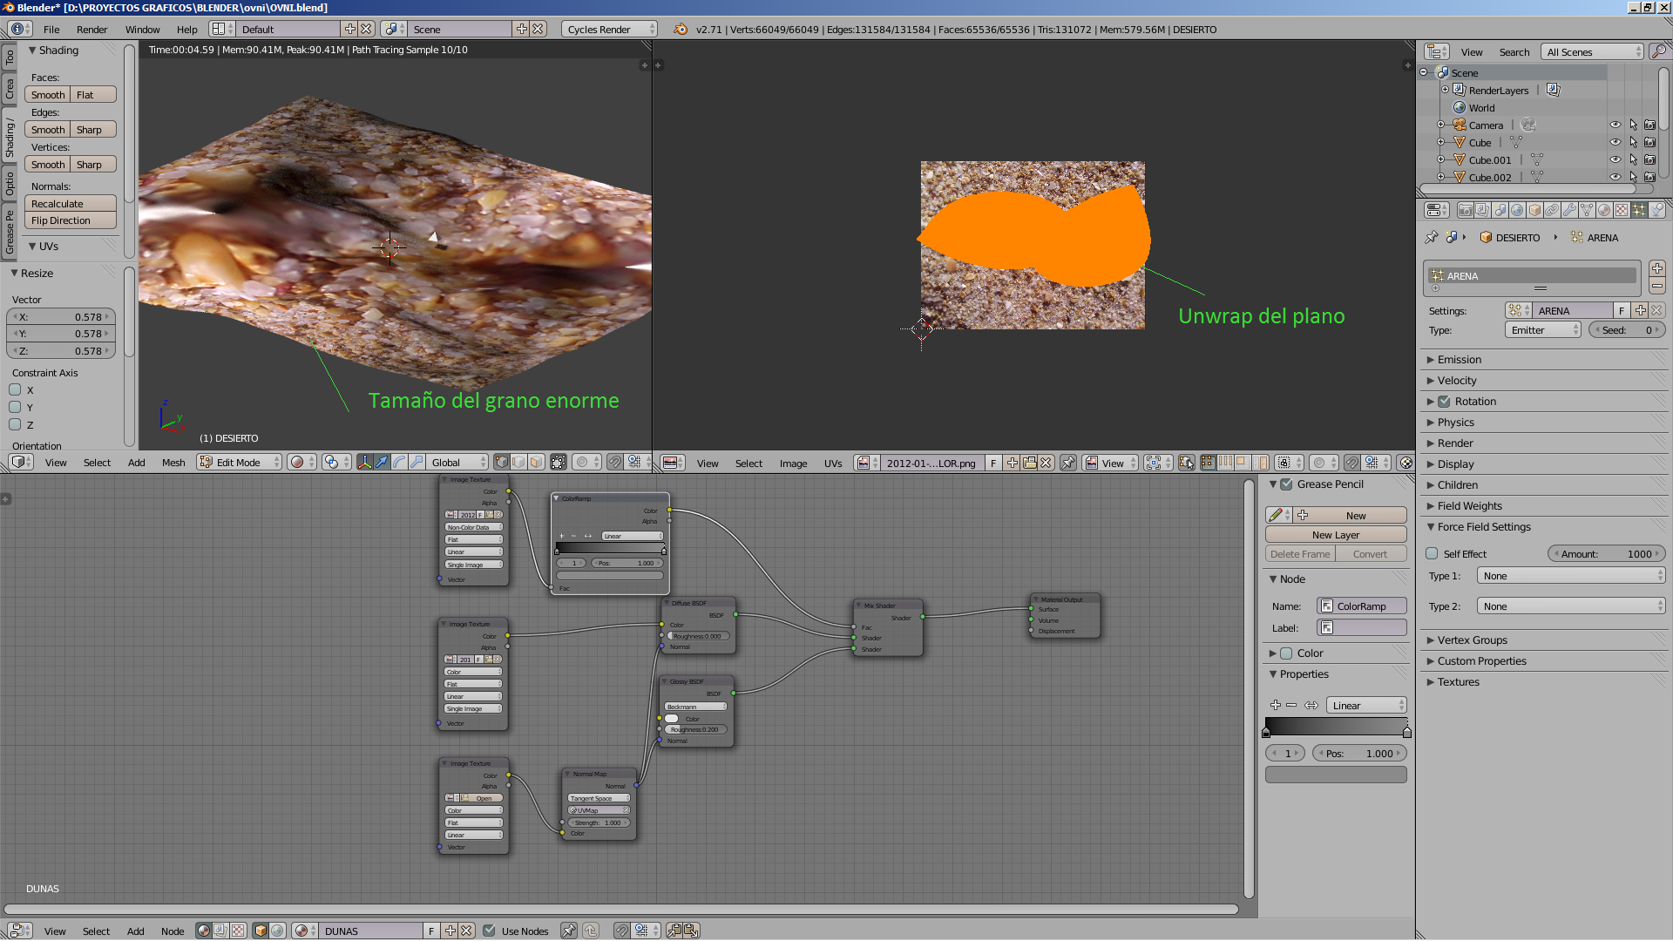Image resolution: width=1673 pixels, height=941 pixels.
Task: Open the World properties tab
Action: click(1517, 210)
